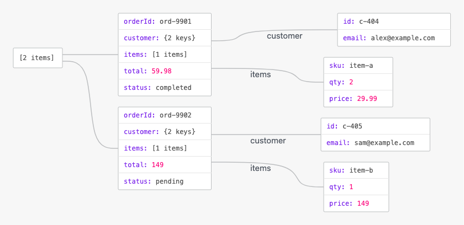Click items edge label pointing to item-b

[260, 168]
